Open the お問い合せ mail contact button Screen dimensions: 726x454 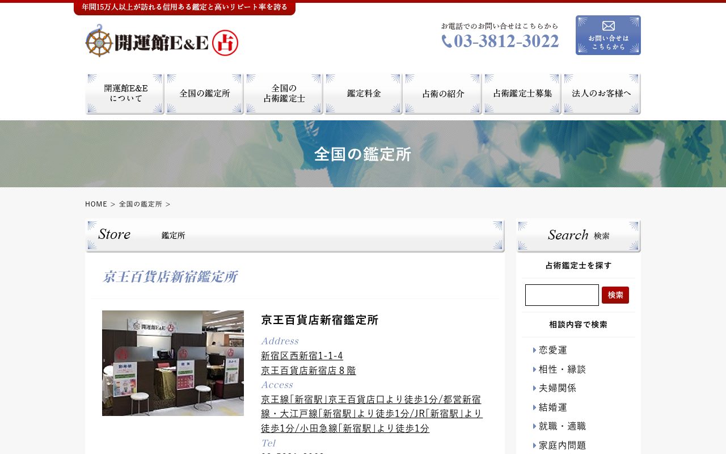[x=608, y=35]
